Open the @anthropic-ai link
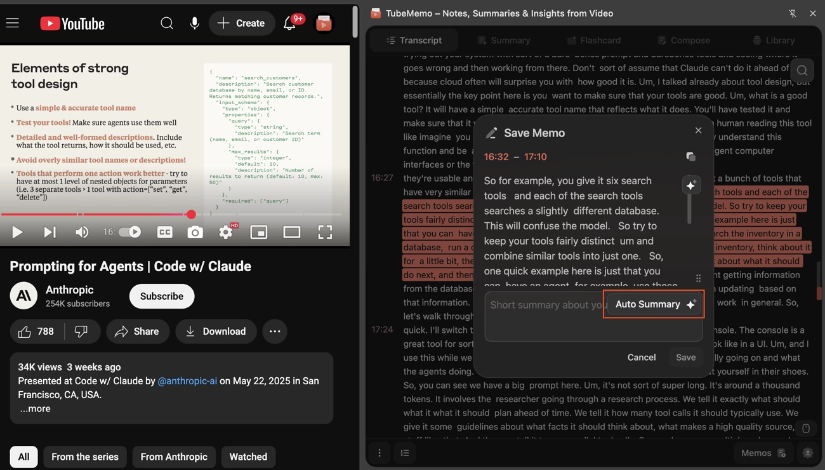The height and width of the screenshot is (470, 825). point(187,381)
